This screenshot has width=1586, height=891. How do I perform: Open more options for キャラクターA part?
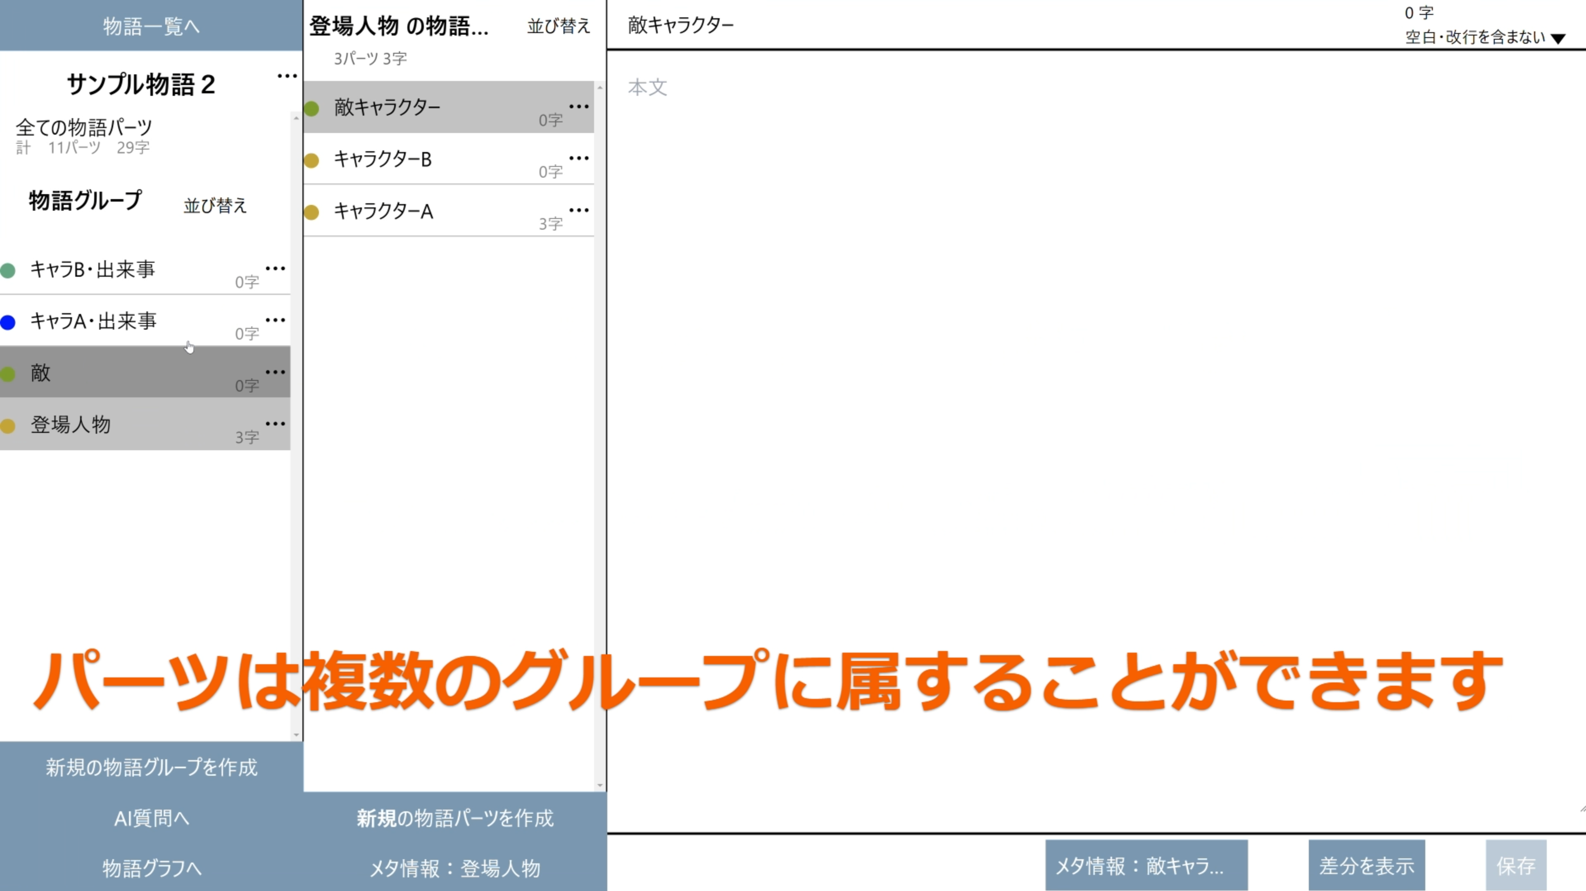(x=579, y=210)
